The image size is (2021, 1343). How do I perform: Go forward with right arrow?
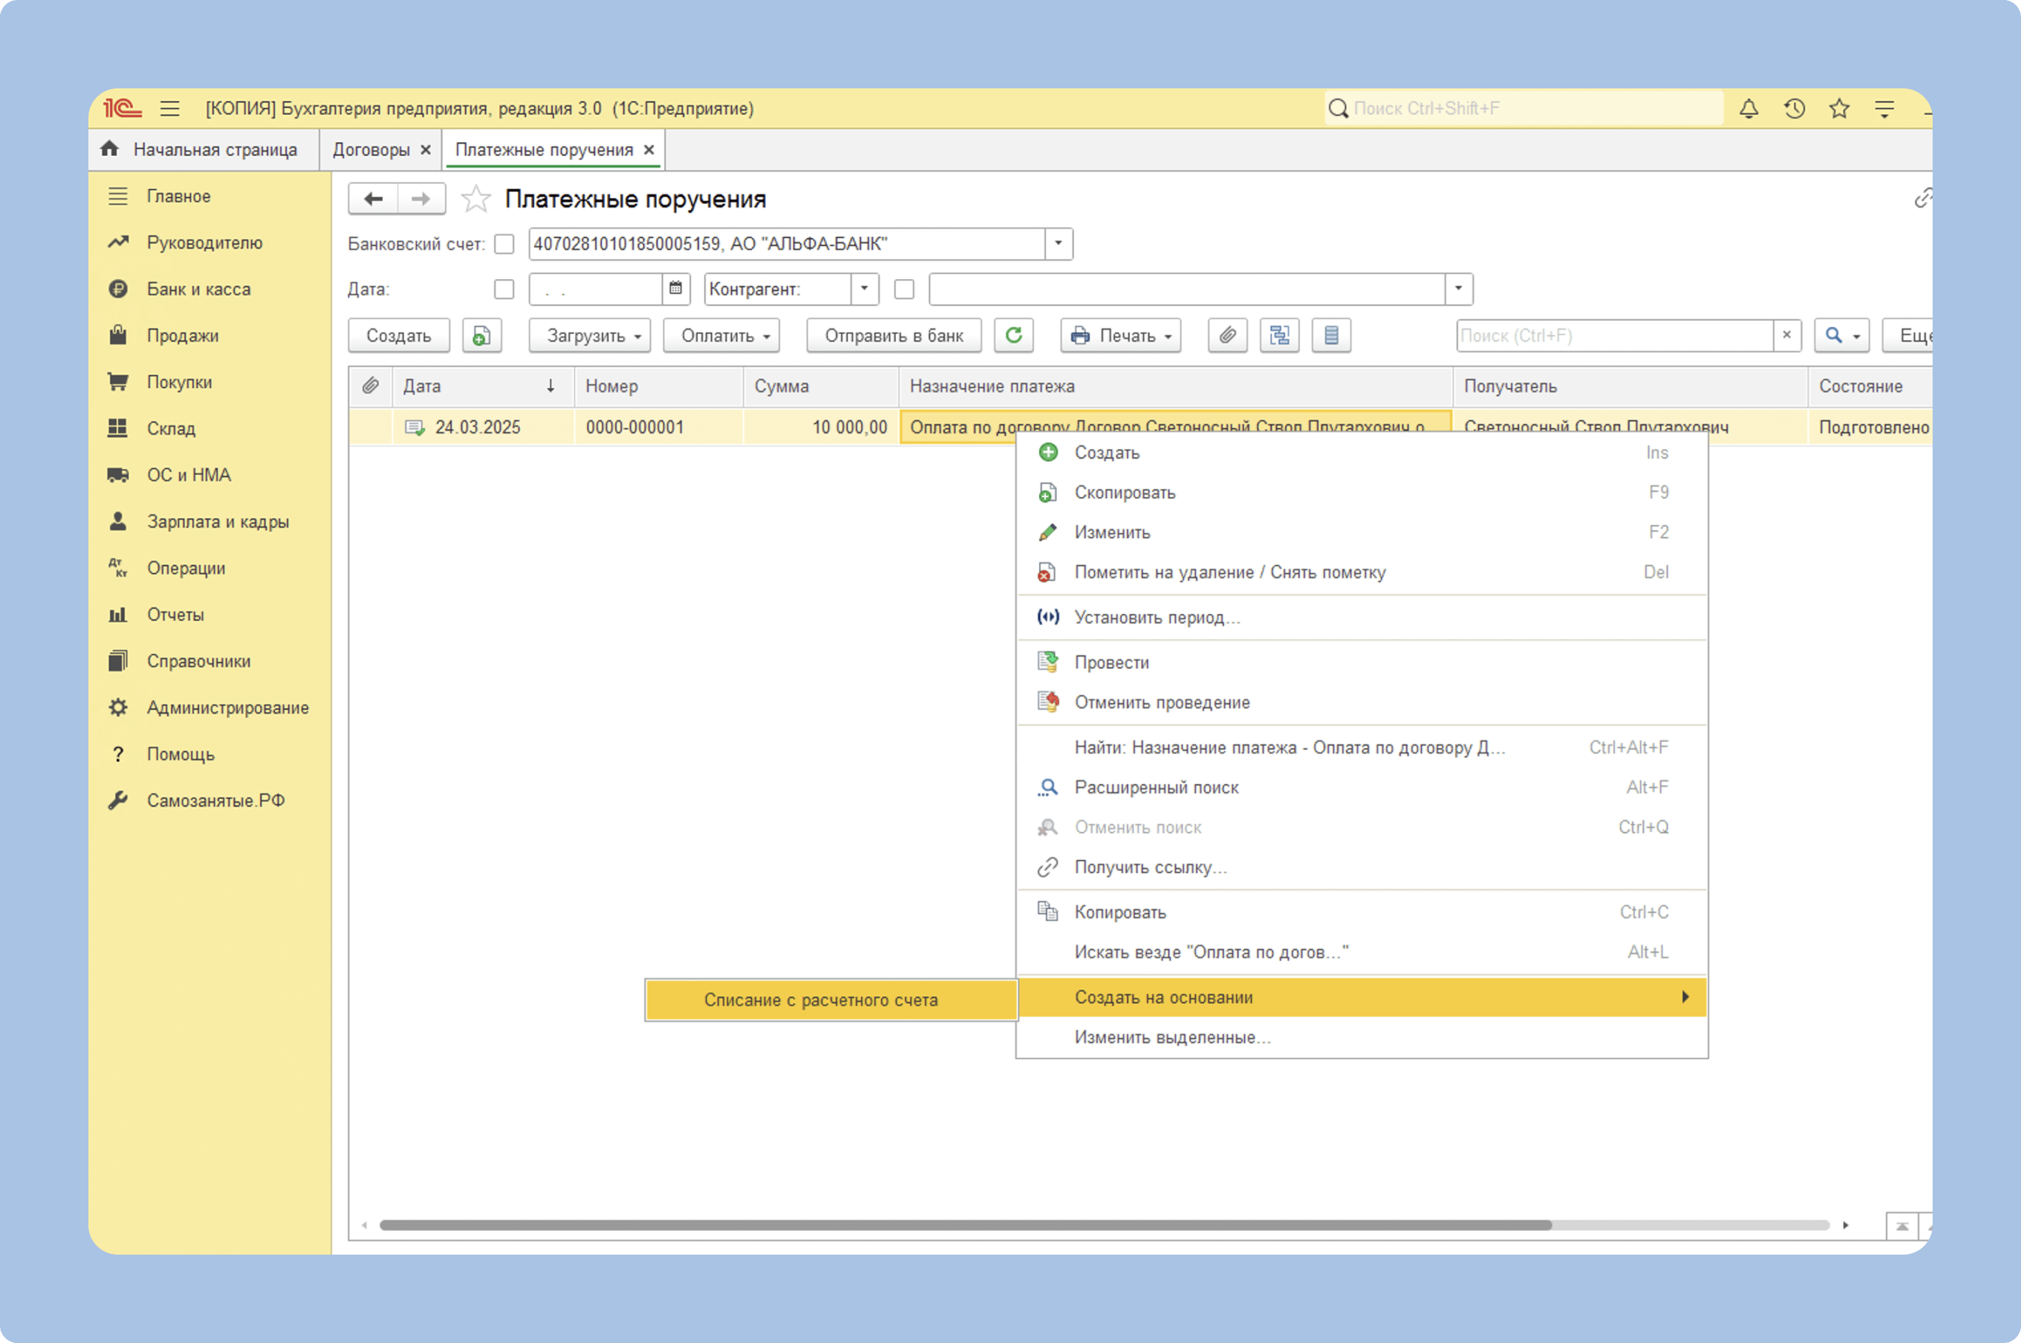[x=421, y=199]
